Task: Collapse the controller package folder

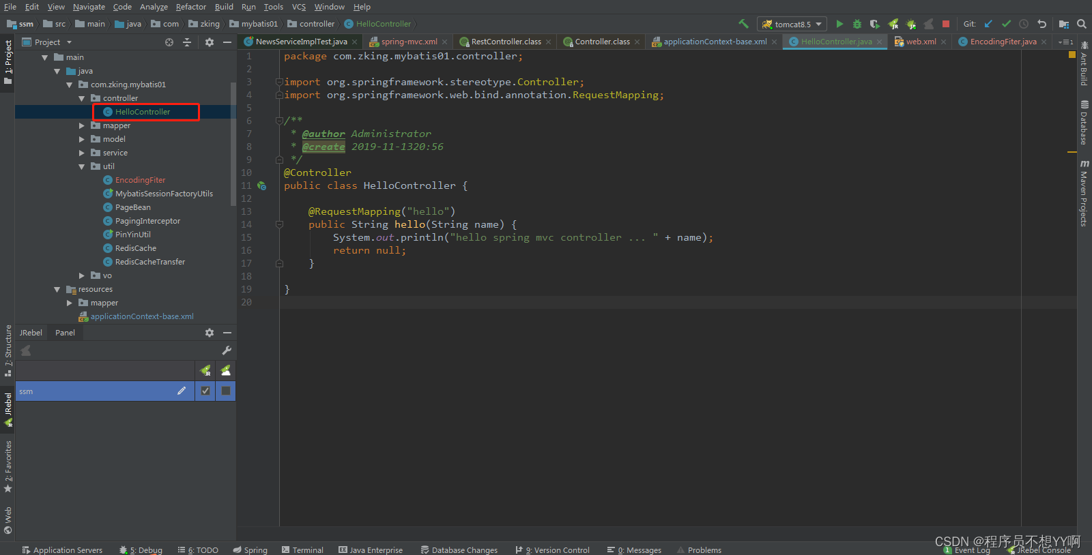Action: [x=82, y=98]
